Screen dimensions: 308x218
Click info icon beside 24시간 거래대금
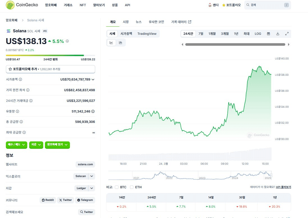coord(31,101)
